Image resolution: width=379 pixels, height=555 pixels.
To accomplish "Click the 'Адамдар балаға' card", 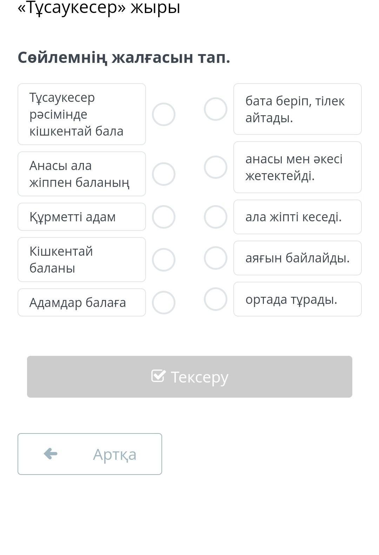I will pyautogui.click(x=82, y=302).
